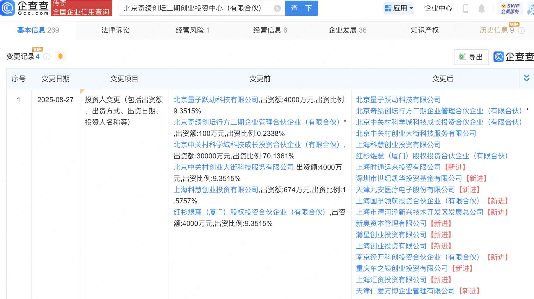The height and width of the screenshot is (299, 534).
Task: Open 重庆车之辕创业投资有限公司 link
Action: (x=402, y=269)
